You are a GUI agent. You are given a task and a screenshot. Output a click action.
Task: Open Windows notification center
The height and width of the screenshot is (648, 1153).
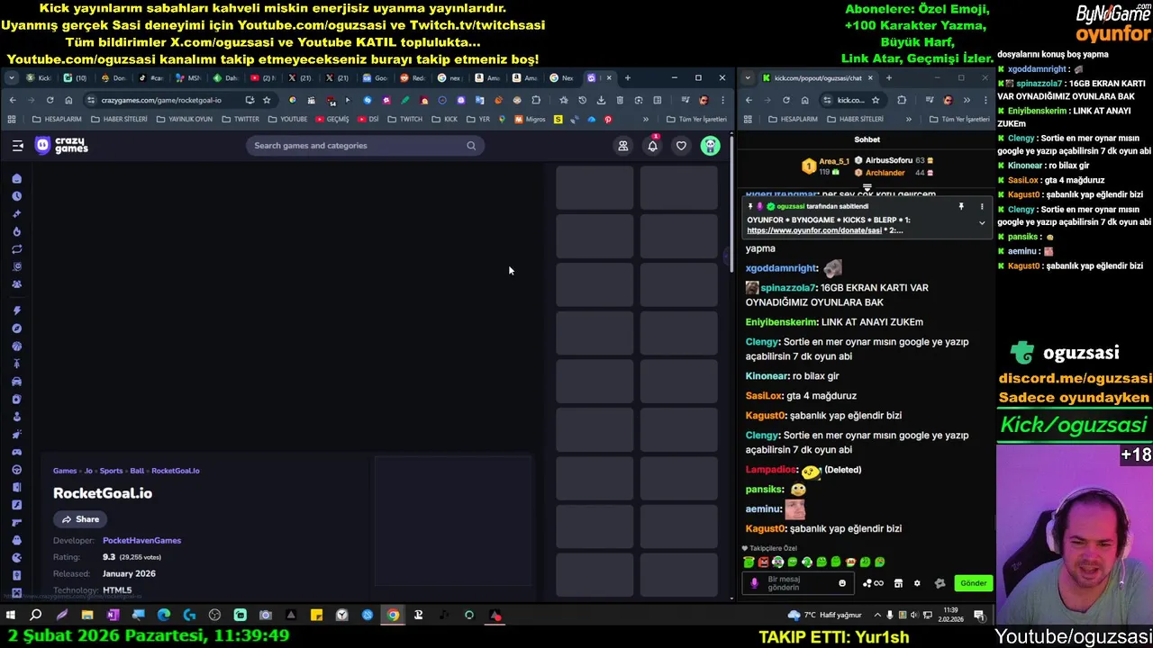[x=978, y=616]
